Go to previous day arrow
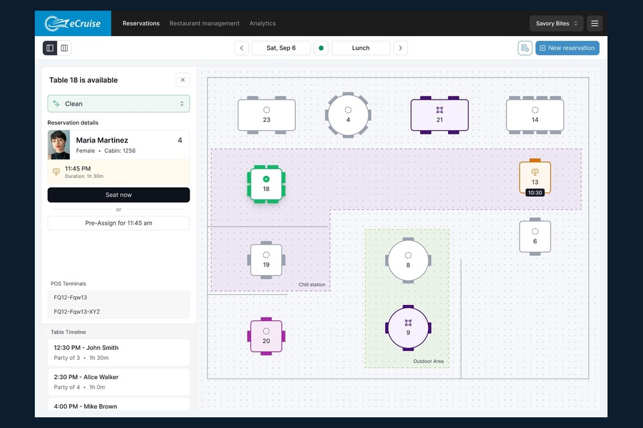643x428 pixels. 242,48
